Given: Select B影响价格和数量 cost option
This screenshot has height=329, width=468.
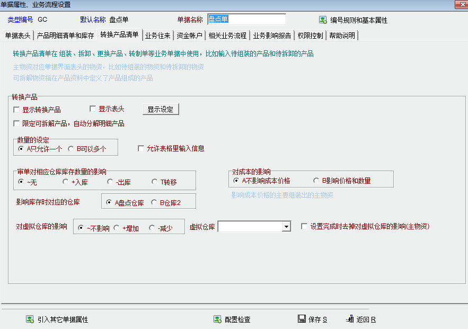Looking at the screenshot, I should click(316, 181).
